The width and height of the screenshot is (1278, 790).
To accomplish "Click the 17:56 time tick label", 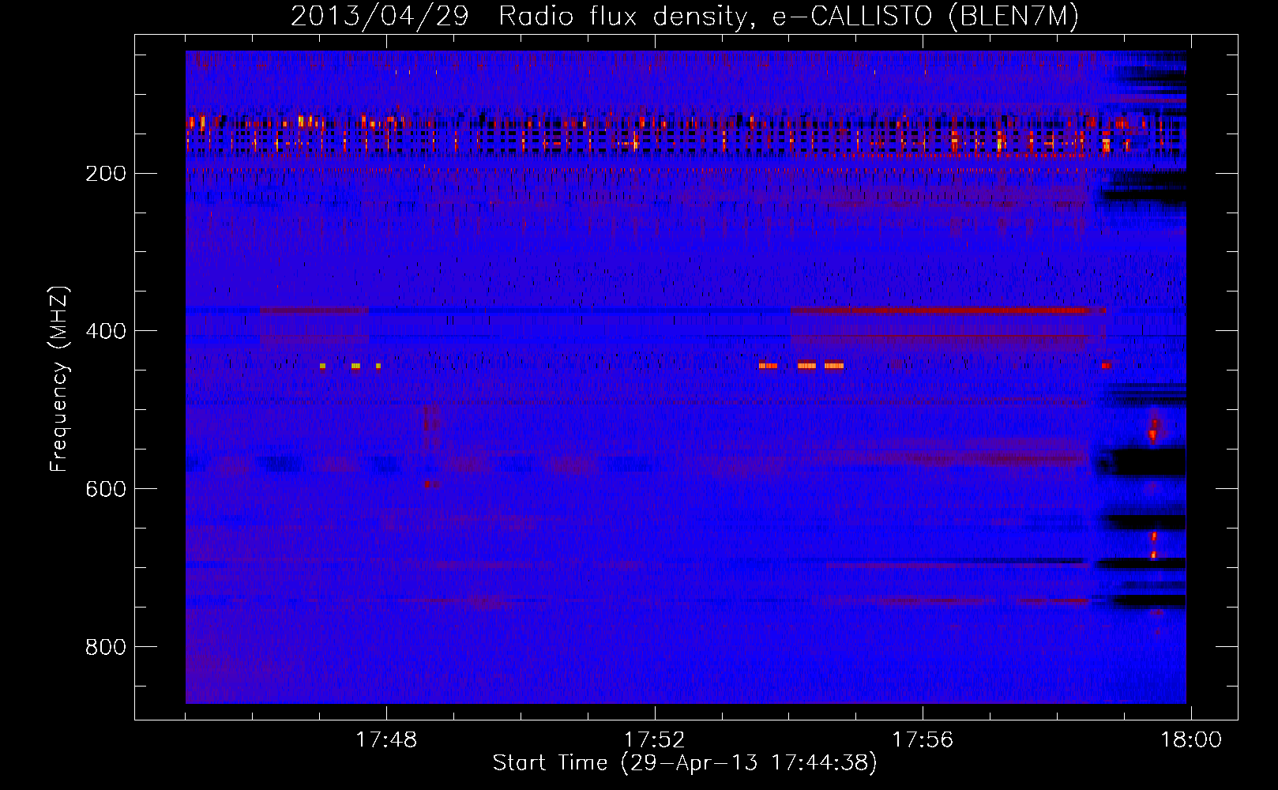I will (x=923, y=740).
